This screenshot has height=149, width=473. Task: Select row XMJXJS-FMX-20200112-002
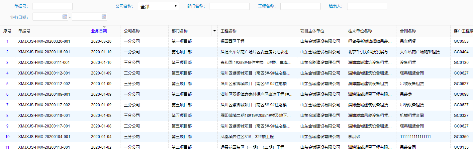coord(236,84)
